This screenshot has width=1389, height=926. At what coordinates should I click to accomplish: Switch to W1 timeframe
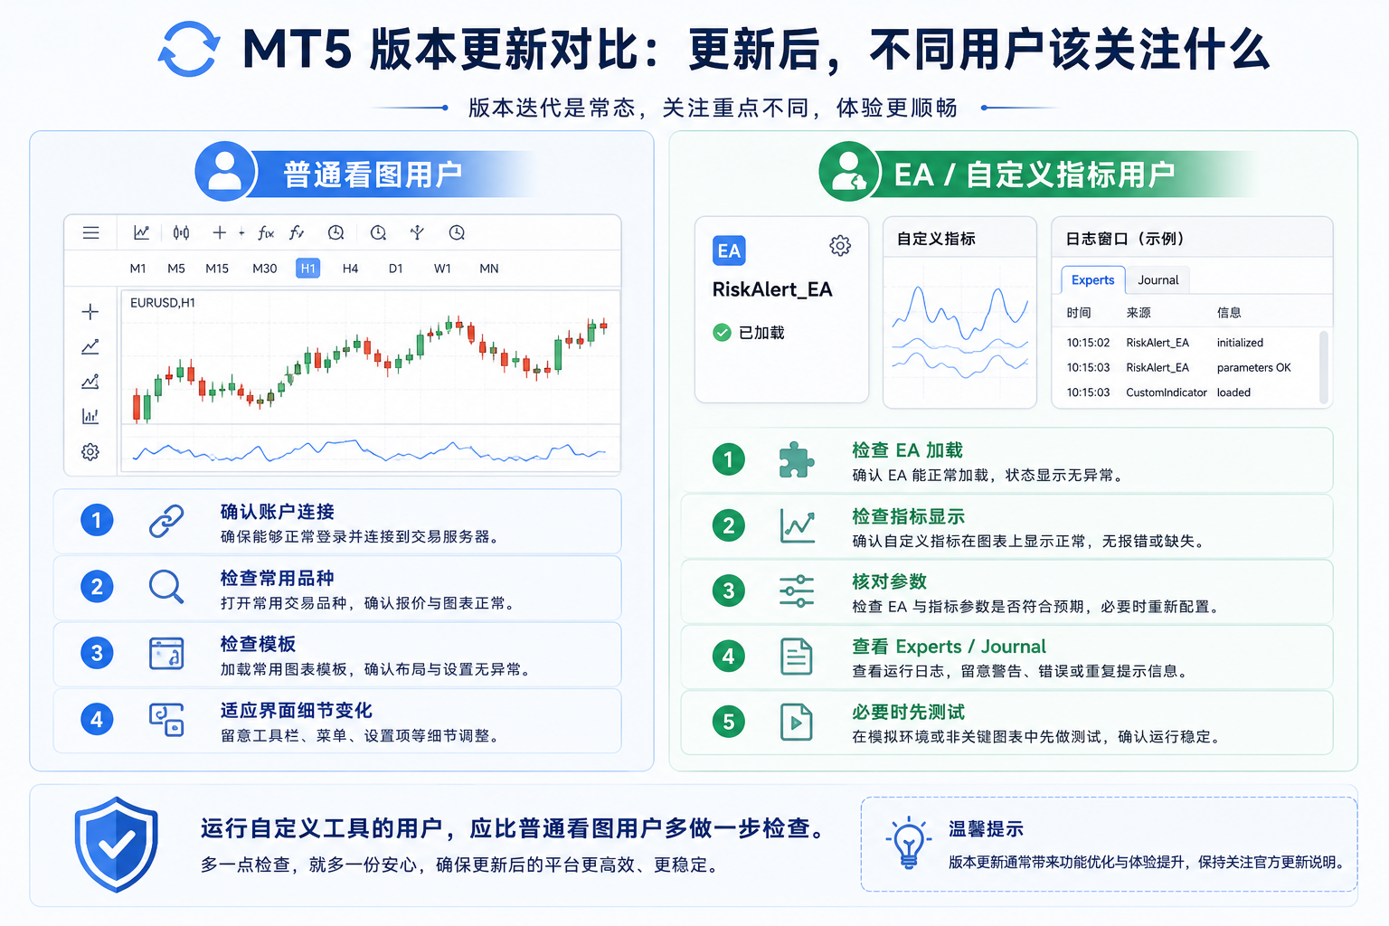click(x=442, y=269)
